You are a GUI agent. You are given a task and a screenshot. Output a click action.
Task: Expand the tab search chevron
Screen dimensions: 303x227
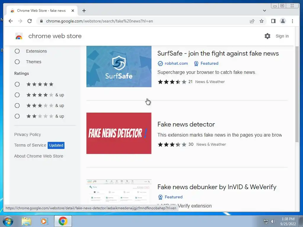click(x=264, y=11)
